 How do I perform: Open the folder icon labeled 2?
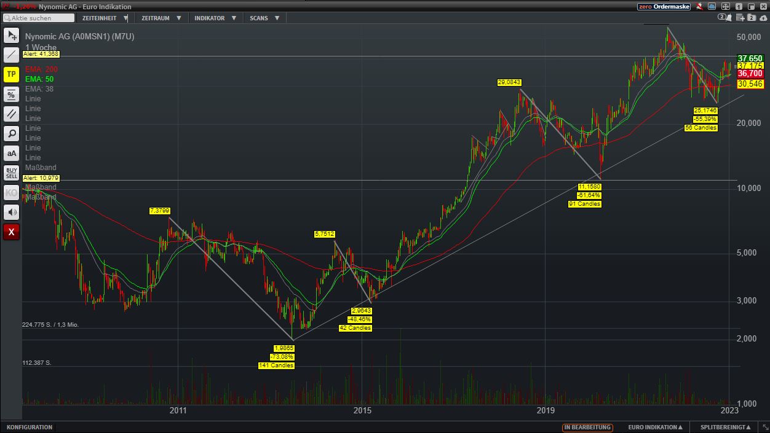(752, 18)
